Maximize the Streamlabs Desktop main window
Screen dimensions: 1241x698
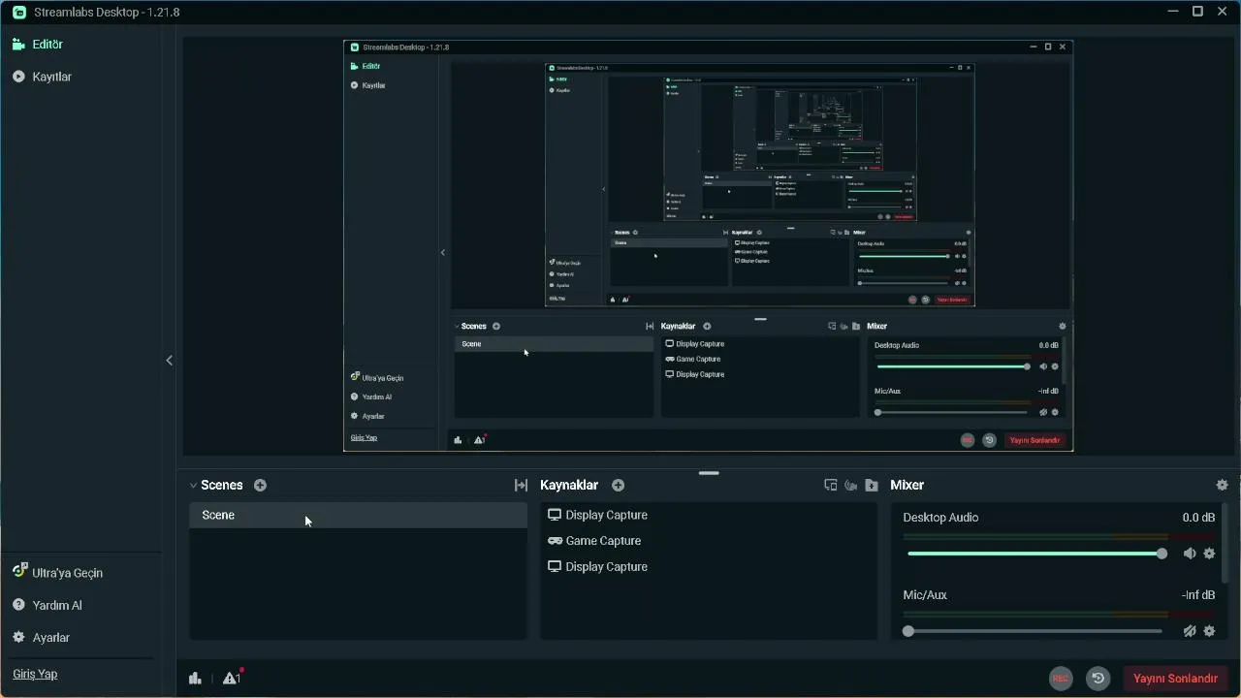(x=1197, y=12)
